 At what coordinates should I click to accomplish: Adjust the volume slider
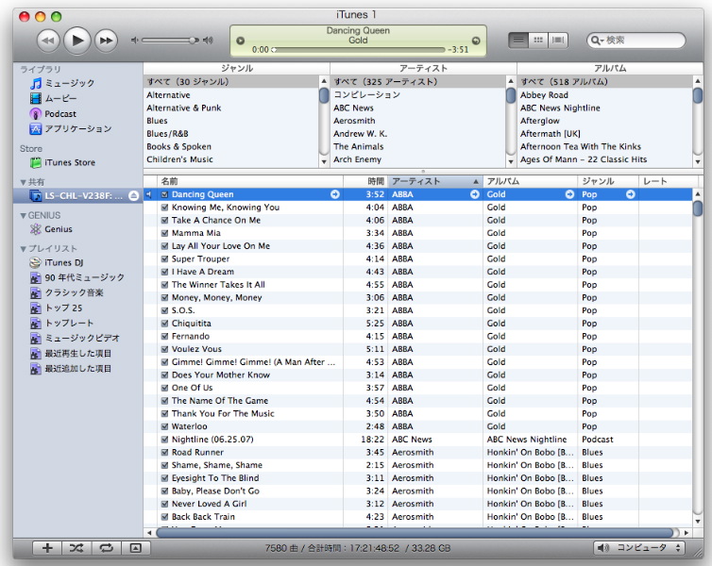170,40
